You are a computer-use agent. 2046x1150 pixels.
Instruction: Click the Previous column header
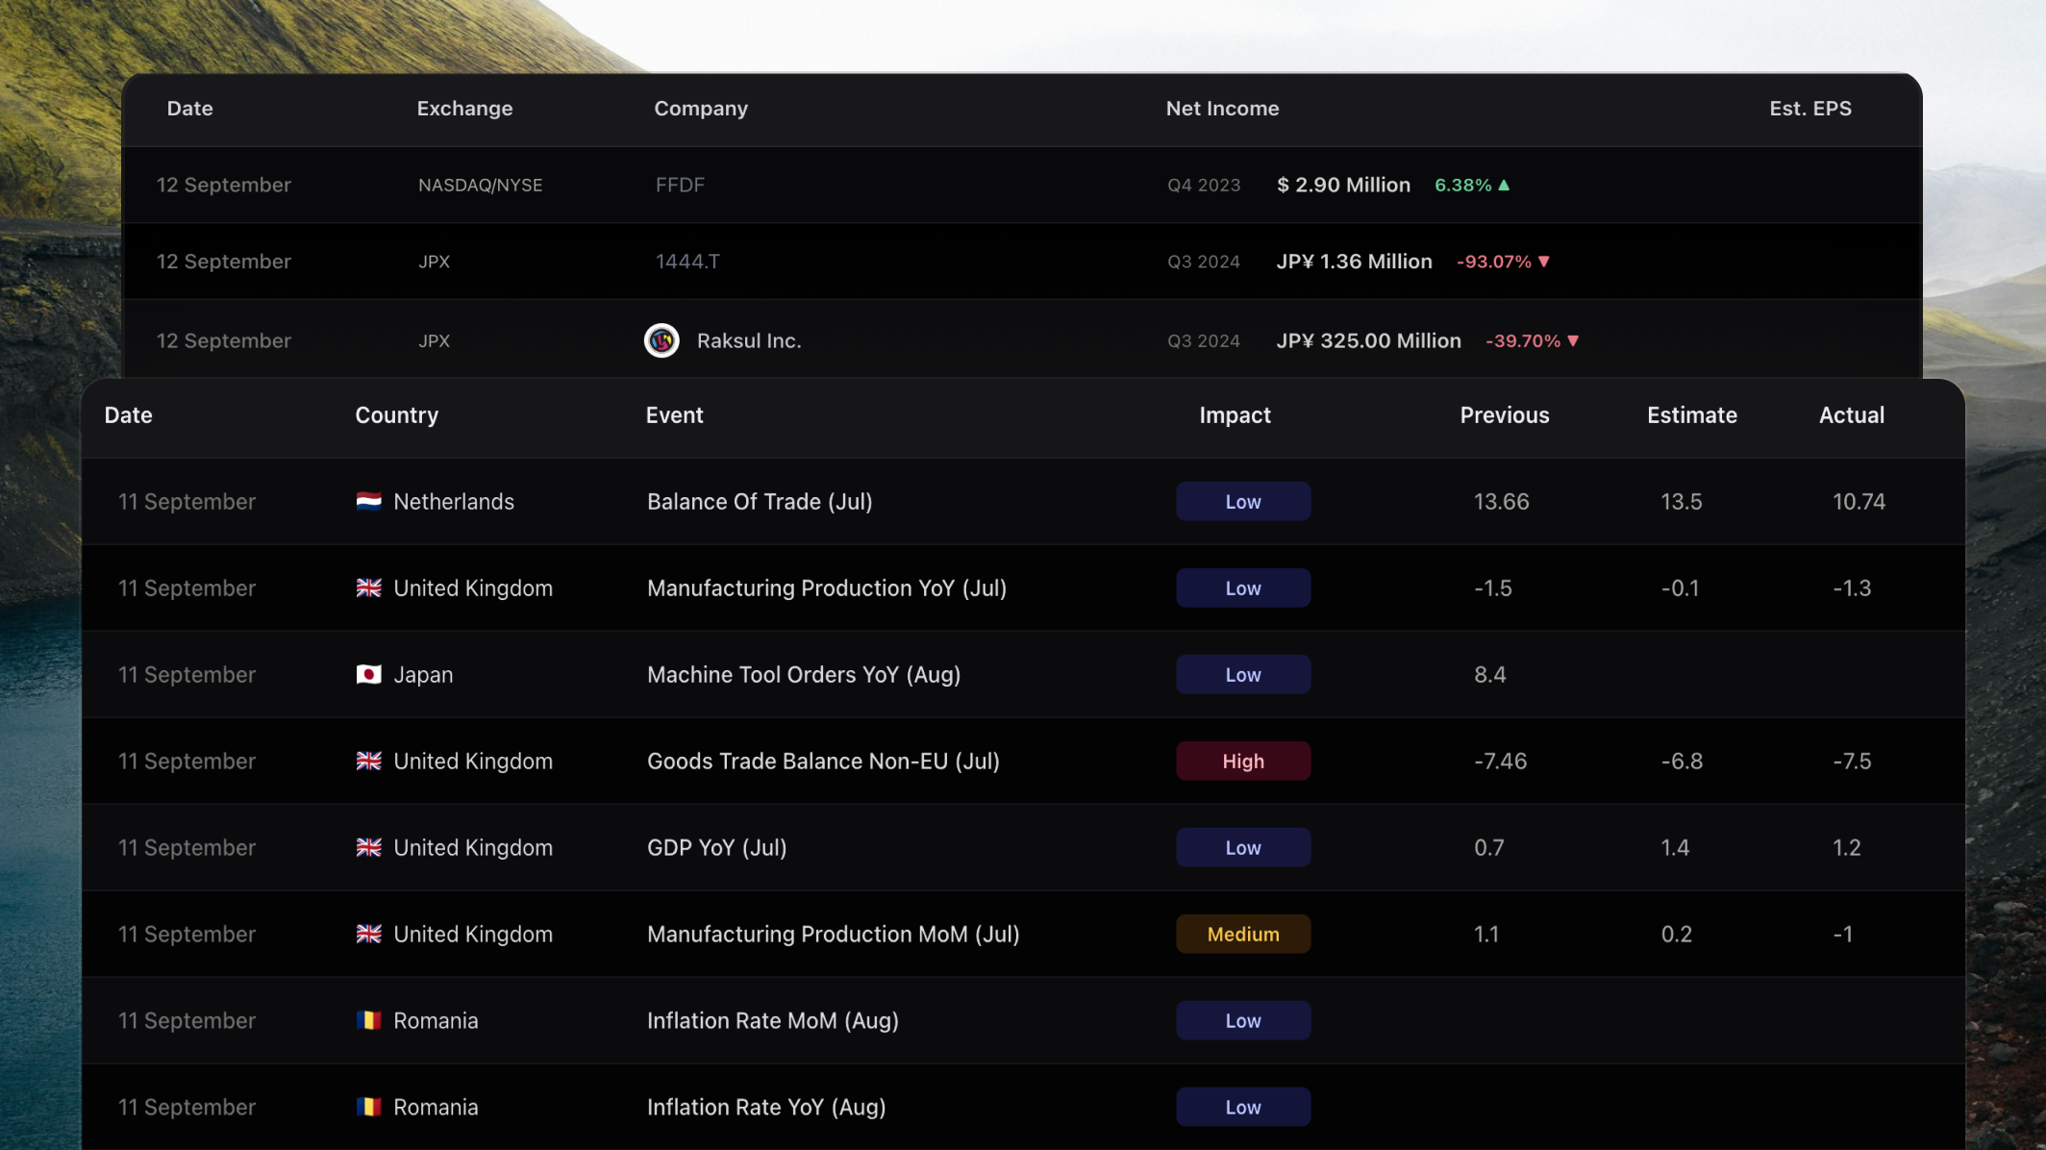pyautogui.click(x=1505, y=415)
